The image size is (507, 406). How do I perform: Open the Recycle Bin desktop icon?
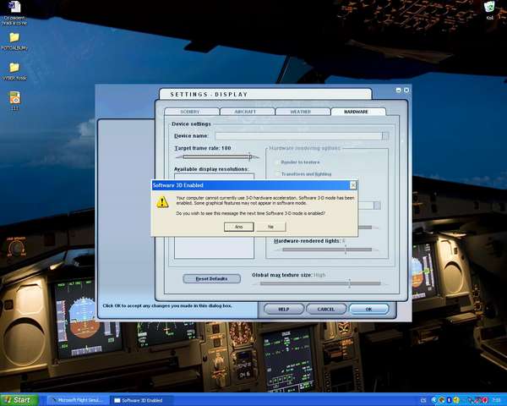tap(489, 10)
